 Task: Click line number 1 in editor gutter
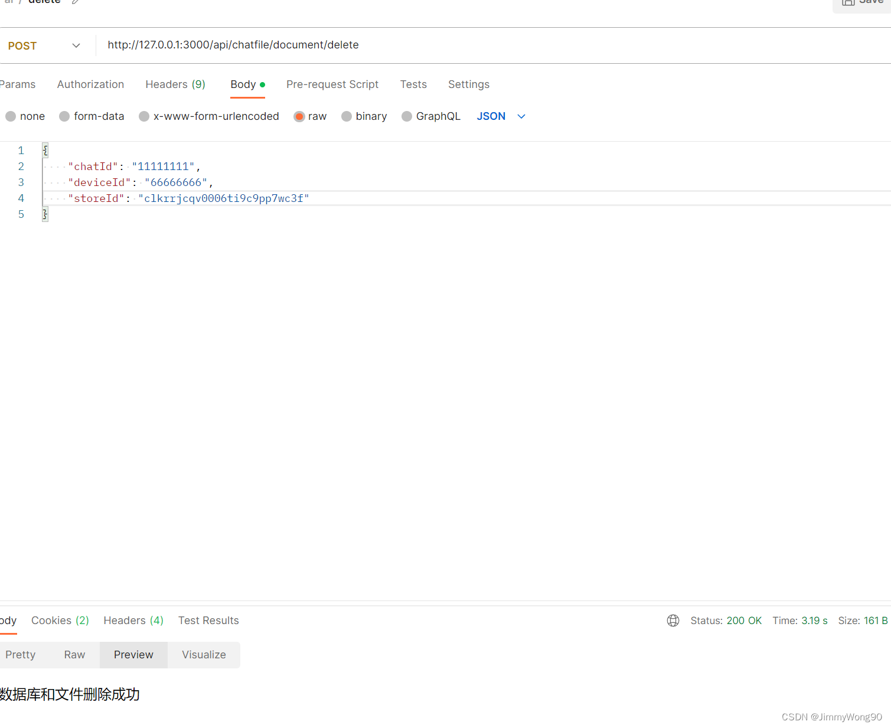coord(21,151)
